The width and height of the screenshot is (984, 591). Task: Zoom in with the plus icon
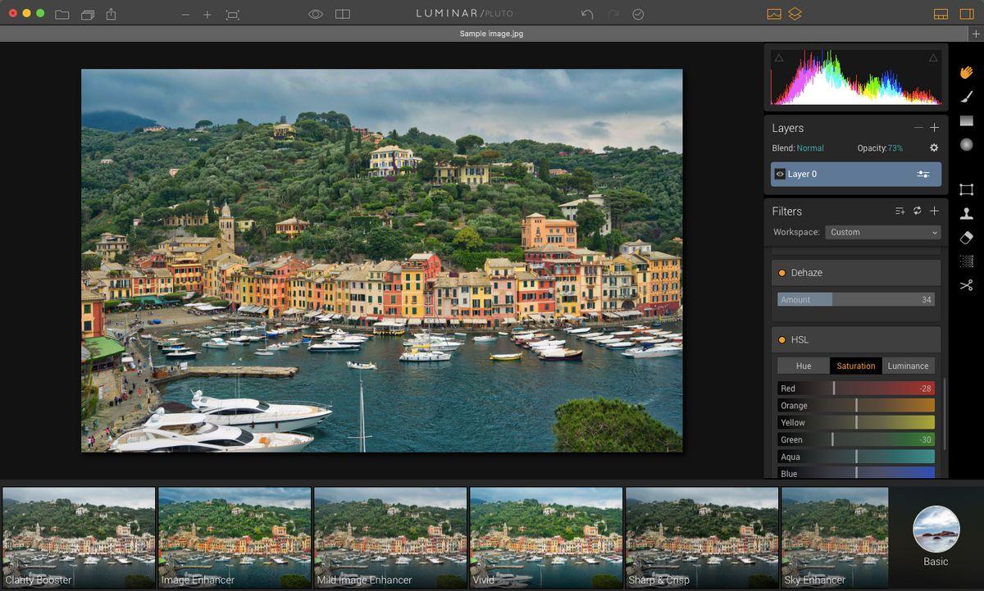(x=207, y=15)
